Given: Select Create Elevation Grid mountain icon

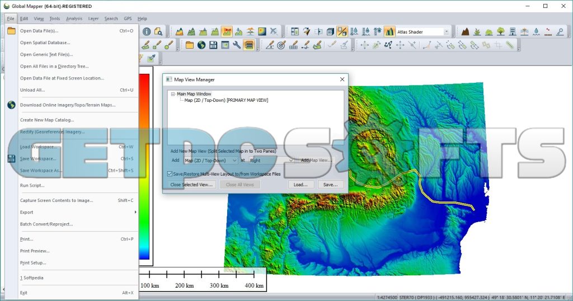Looking at the screenshot, I should click(180, 32).
